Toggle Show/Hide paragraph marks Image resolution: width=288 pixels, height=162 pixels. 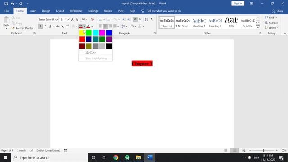(152, 19)
